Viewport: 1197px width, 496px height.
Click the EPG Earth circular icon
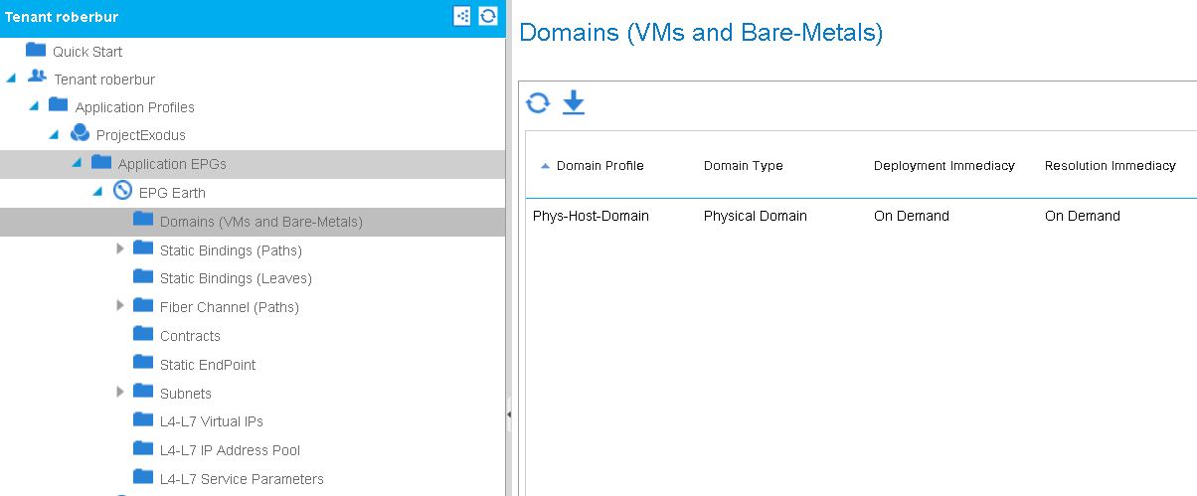tap(123, 192)
